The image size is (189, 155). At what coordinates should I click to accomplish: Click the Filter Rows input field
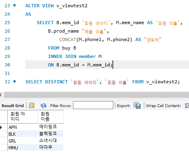(x=93, y=105)
